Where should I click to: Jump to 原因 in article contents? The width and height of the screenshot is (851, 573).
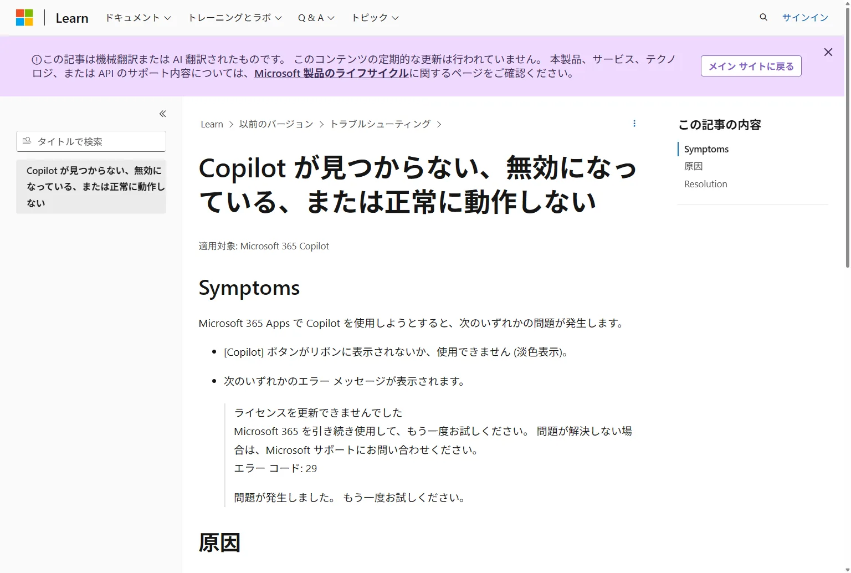[x=693, y=166]
